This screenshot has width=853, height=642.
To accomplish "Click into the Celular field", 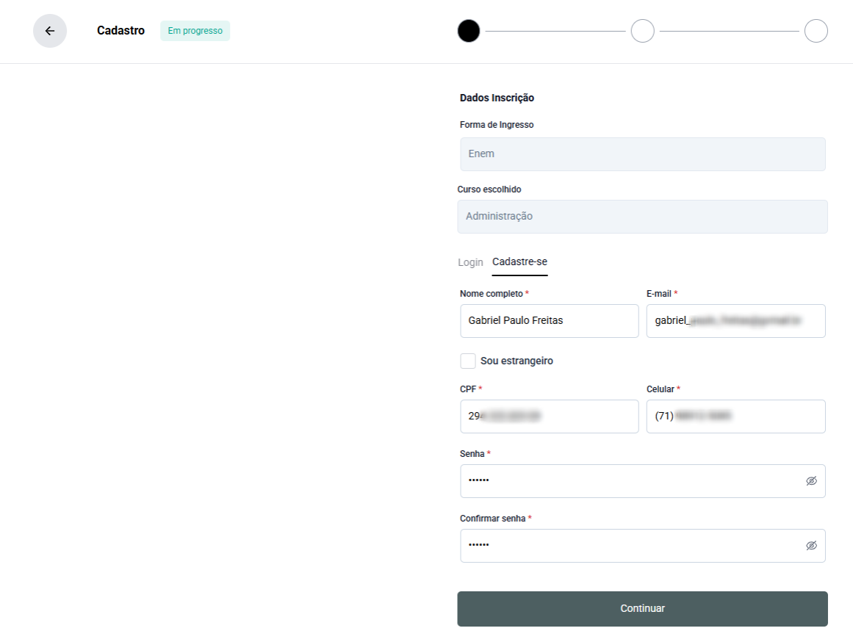I will coord(736,416).
